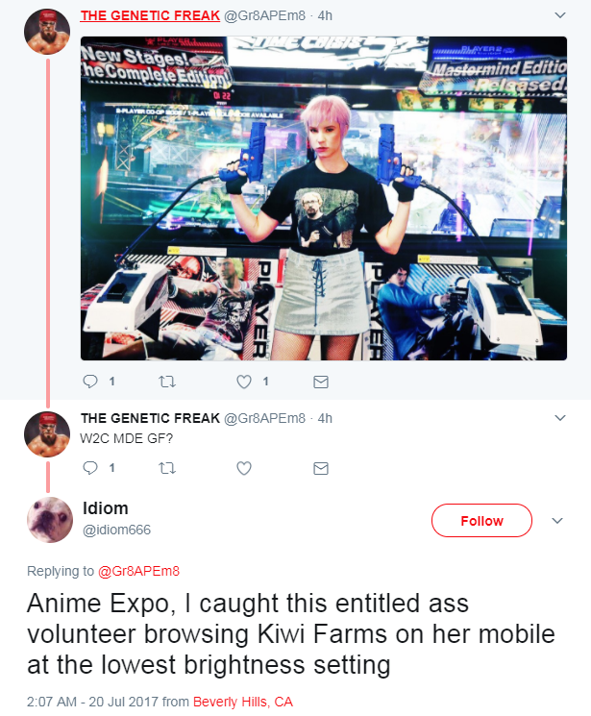Open the @Gr8APEm8 mention in reply line

[138, 571]
